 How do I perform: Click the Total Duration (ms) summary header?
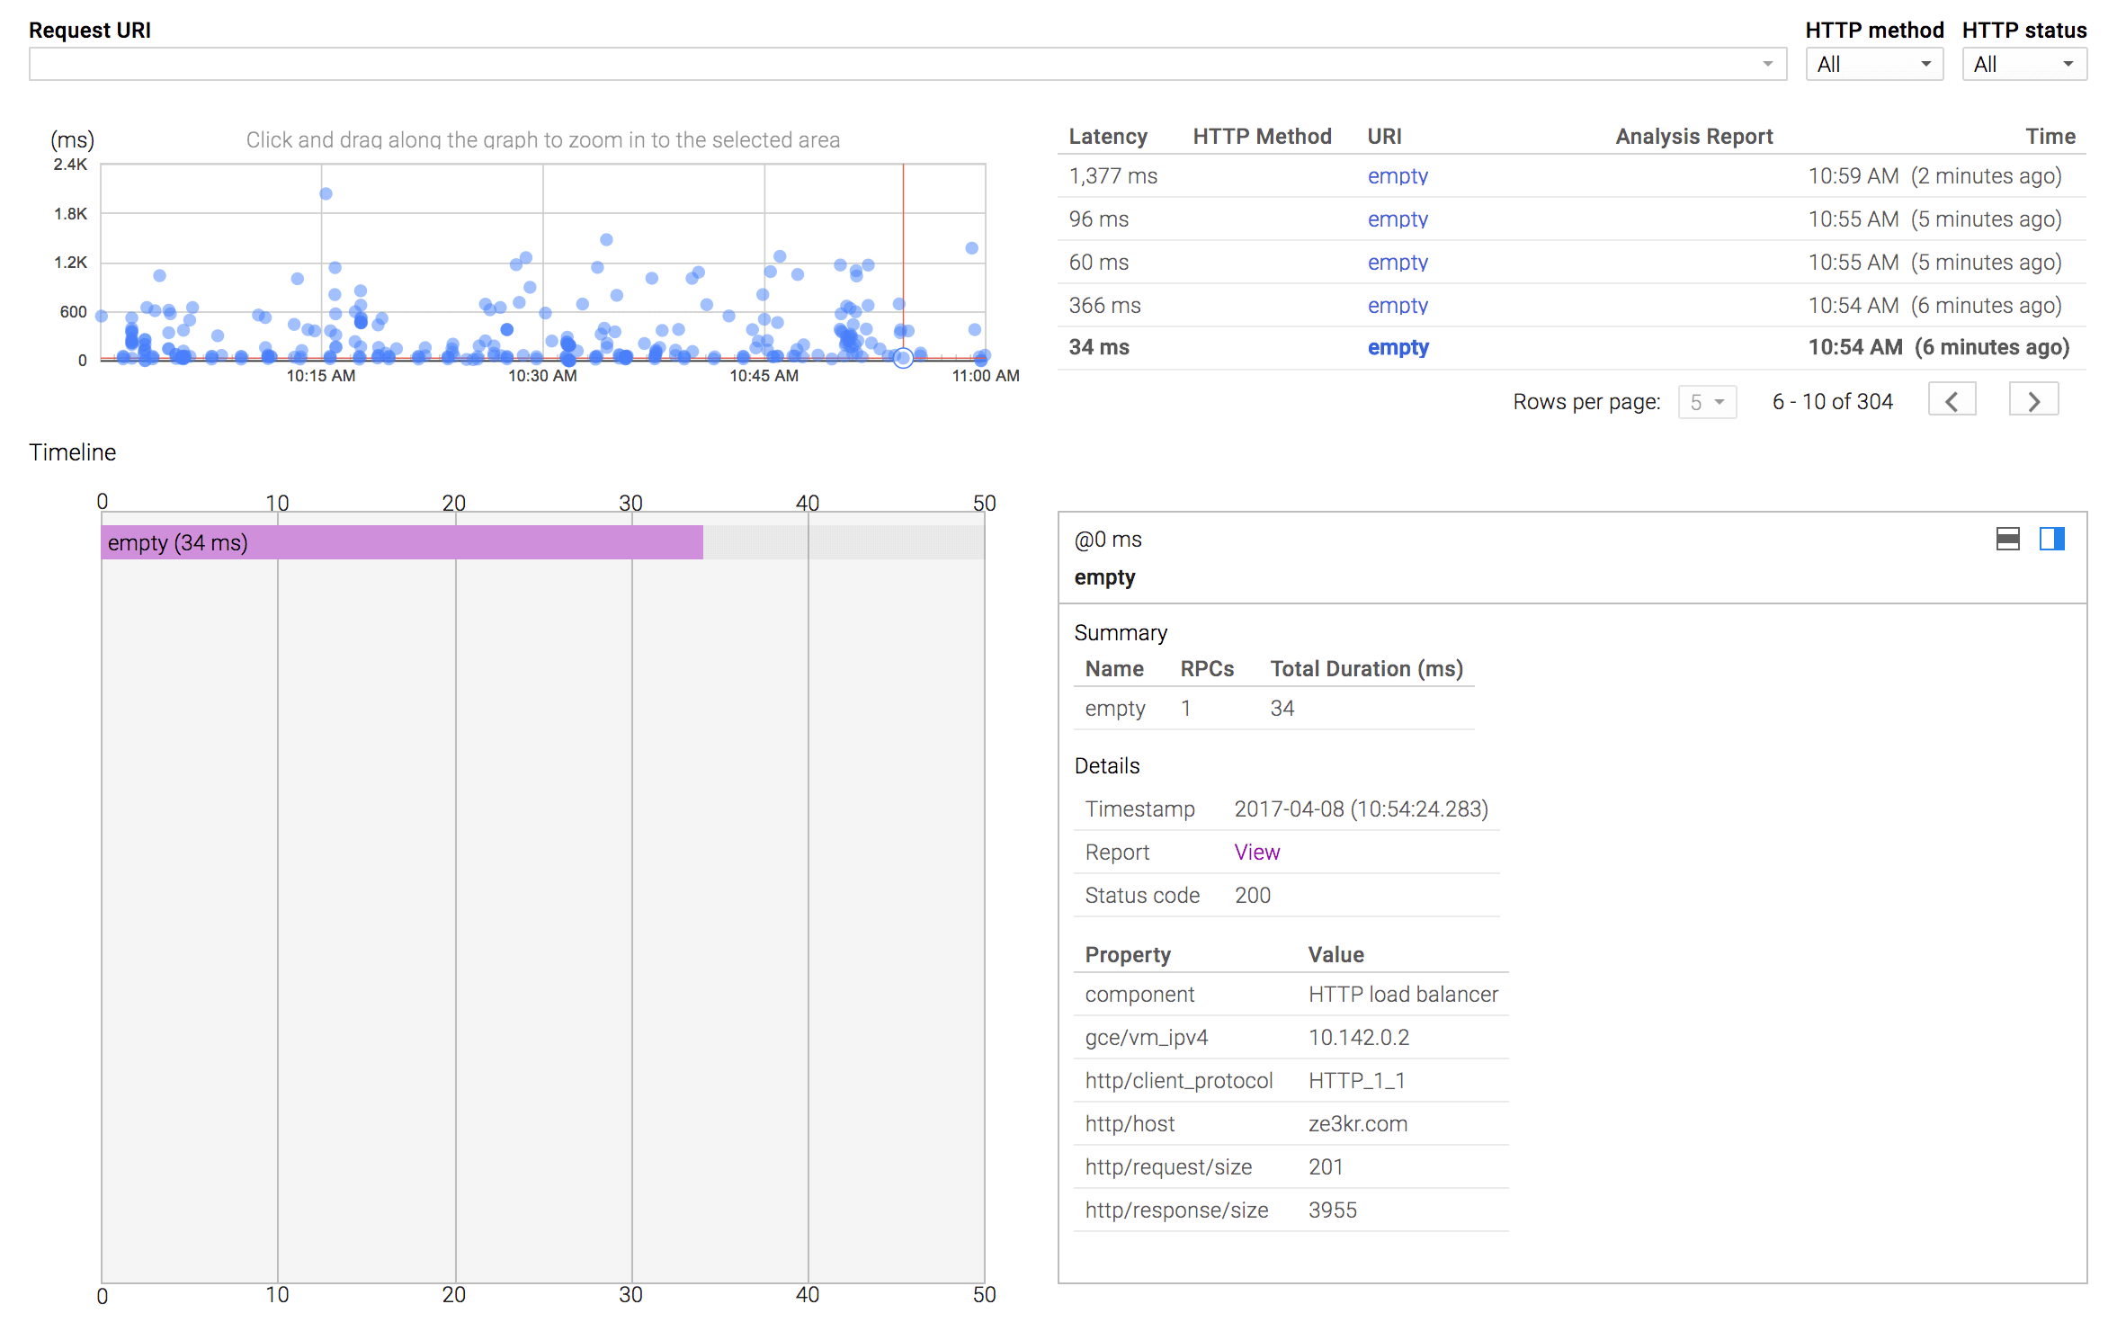coord(1366,669)
